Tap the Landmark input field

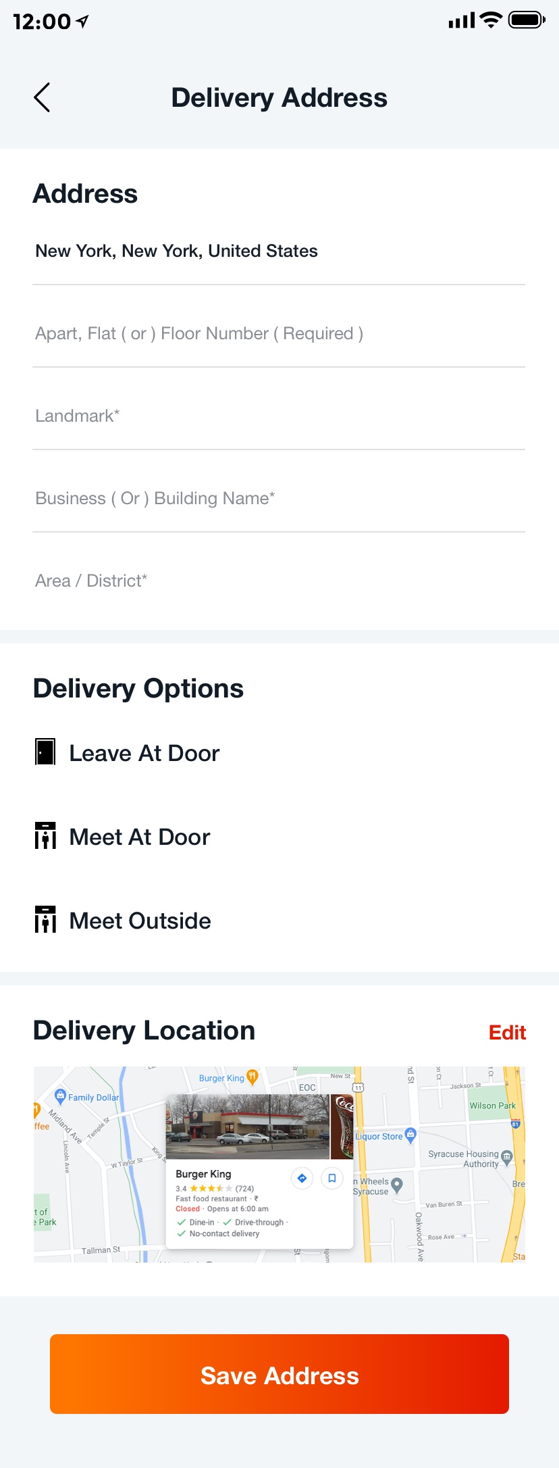point(279,416)
